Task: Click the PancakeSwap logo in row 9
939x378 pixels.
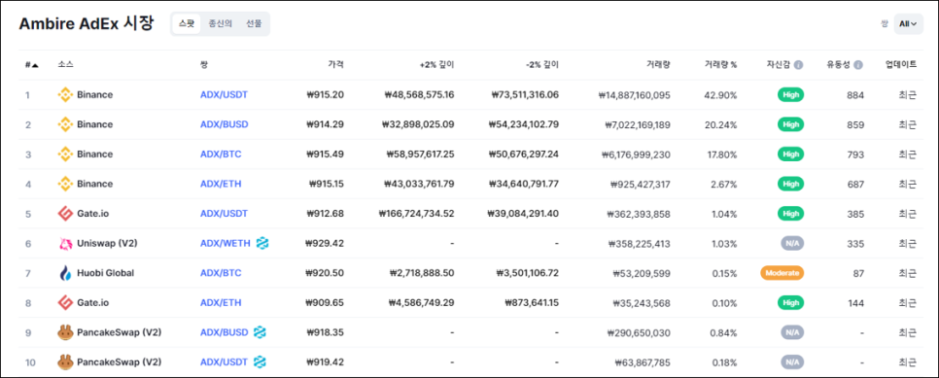Action: tap(65, 332)
